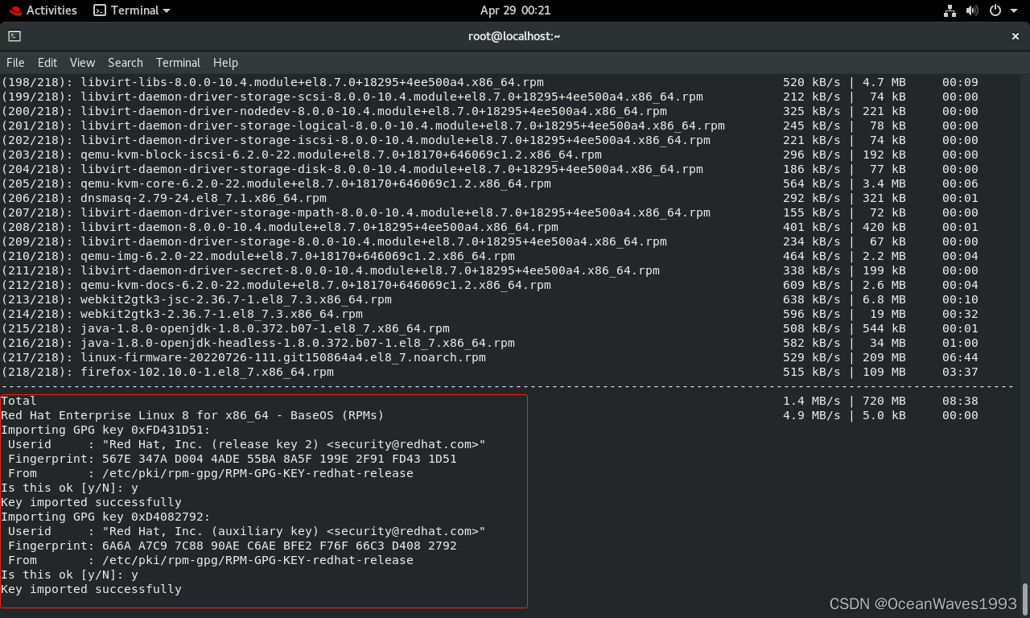Click the last 'Key imported successfully' line
Image resolution: width=1030 pixels, height=618 pixels.
pyautogui.click(x=91, y=589)
